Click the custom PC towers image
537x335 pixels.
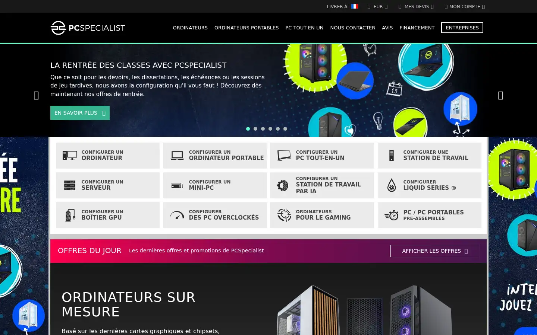pos(364,310)
